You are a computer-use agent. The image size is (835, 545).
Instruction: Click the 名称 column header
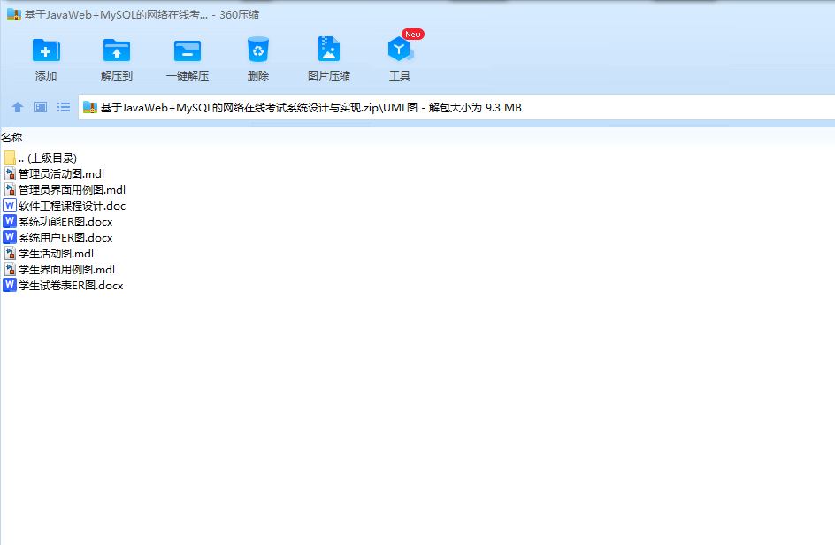tap(11, 137)
